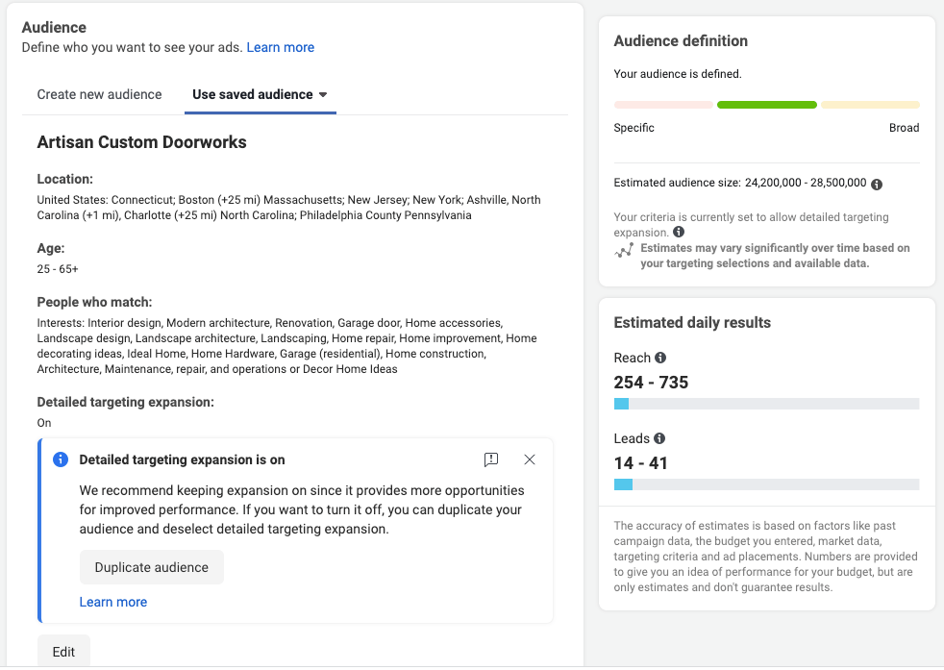Click the Reach progress bar
Viewport: 944px width, 670px height.
[x=766, y=403]
